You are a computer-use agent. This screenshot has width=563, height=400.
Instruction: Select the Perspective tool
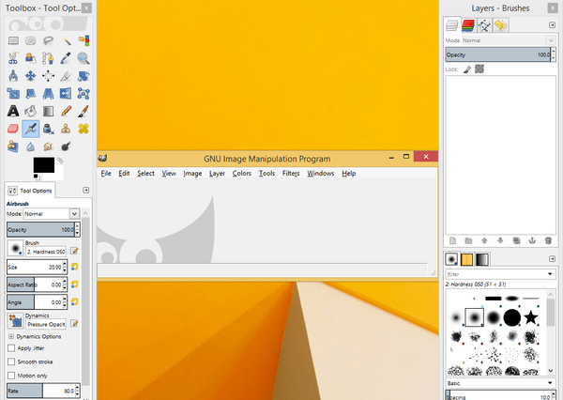click(x=48, y=94)
